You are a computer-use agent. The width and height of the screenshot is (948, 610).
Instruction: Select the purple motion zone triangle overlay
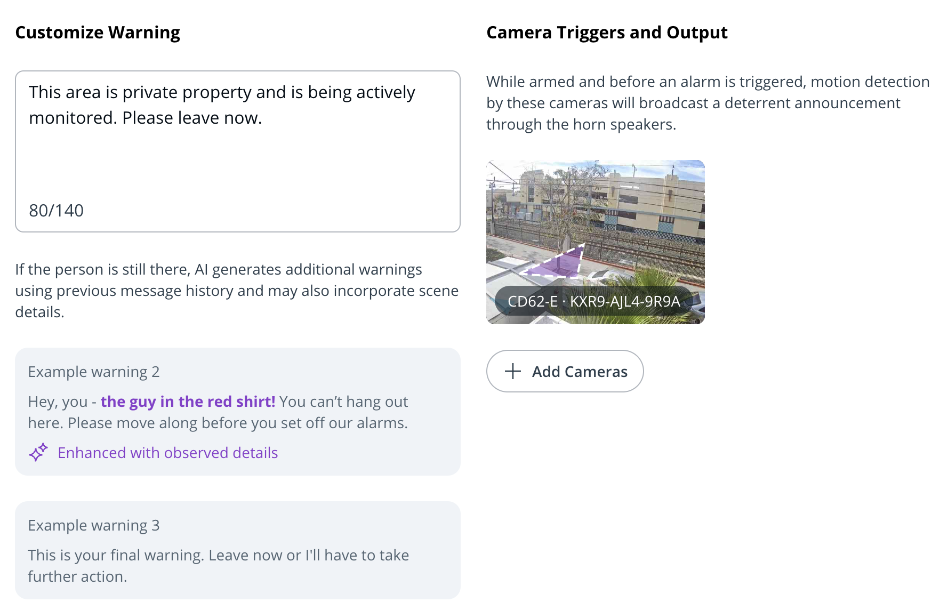click(559, 263)
